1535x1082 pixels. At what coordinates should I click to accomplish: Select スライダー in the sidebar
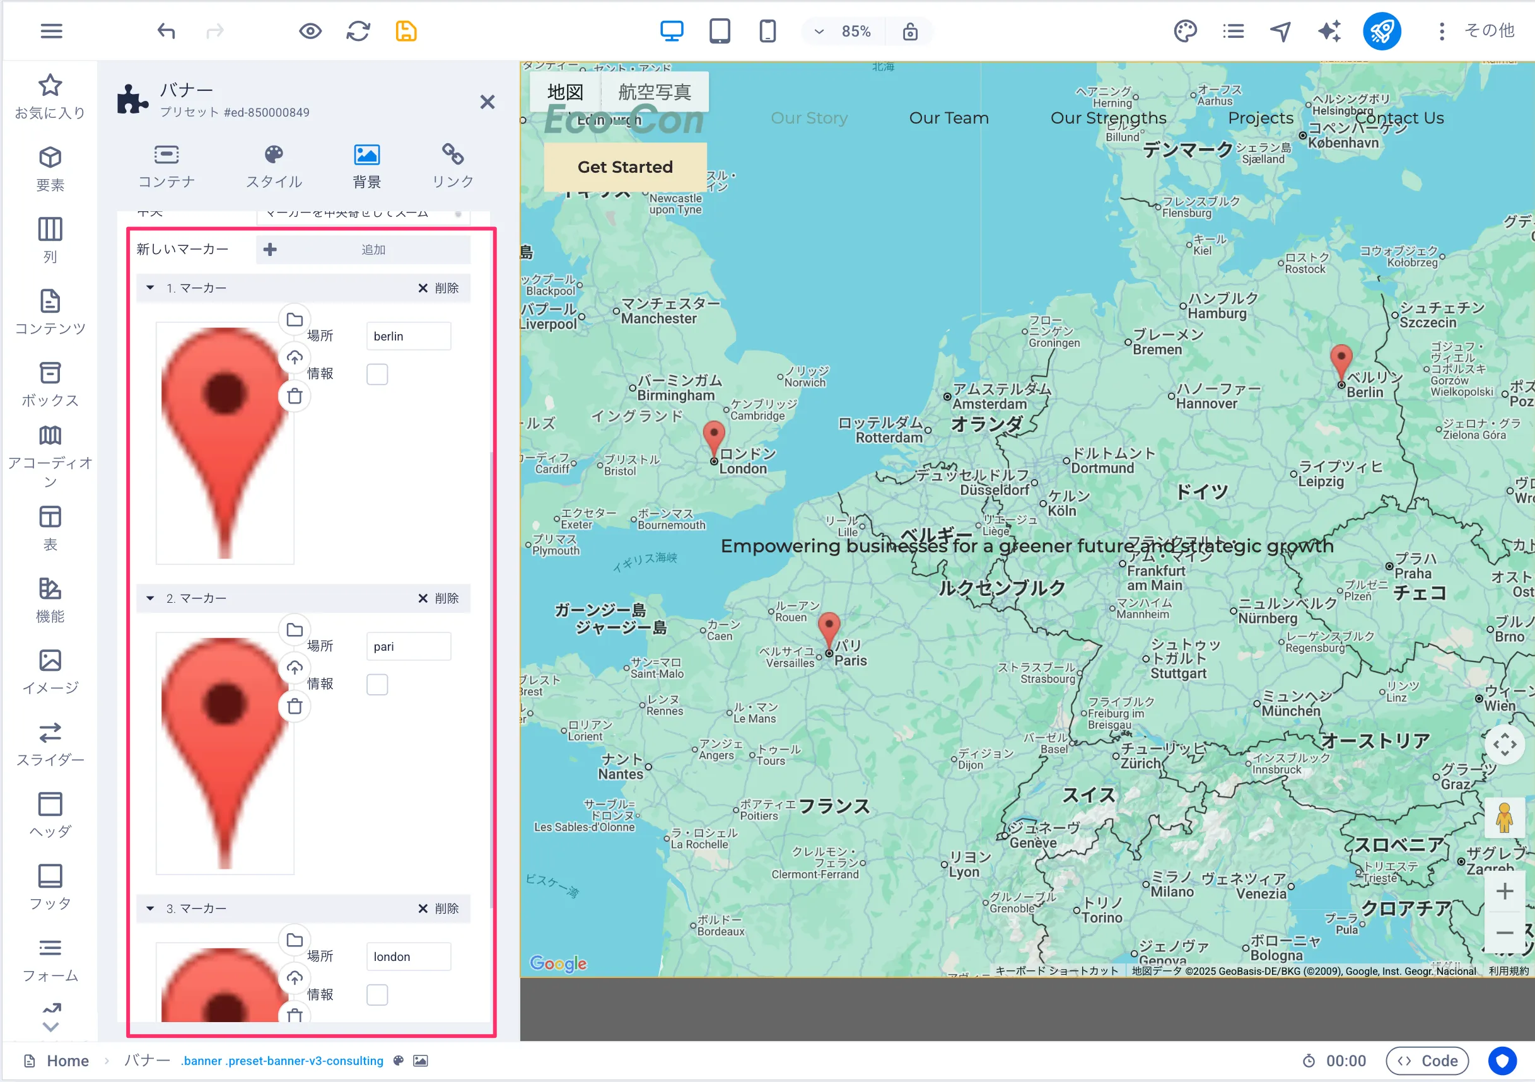pos(50,744)
